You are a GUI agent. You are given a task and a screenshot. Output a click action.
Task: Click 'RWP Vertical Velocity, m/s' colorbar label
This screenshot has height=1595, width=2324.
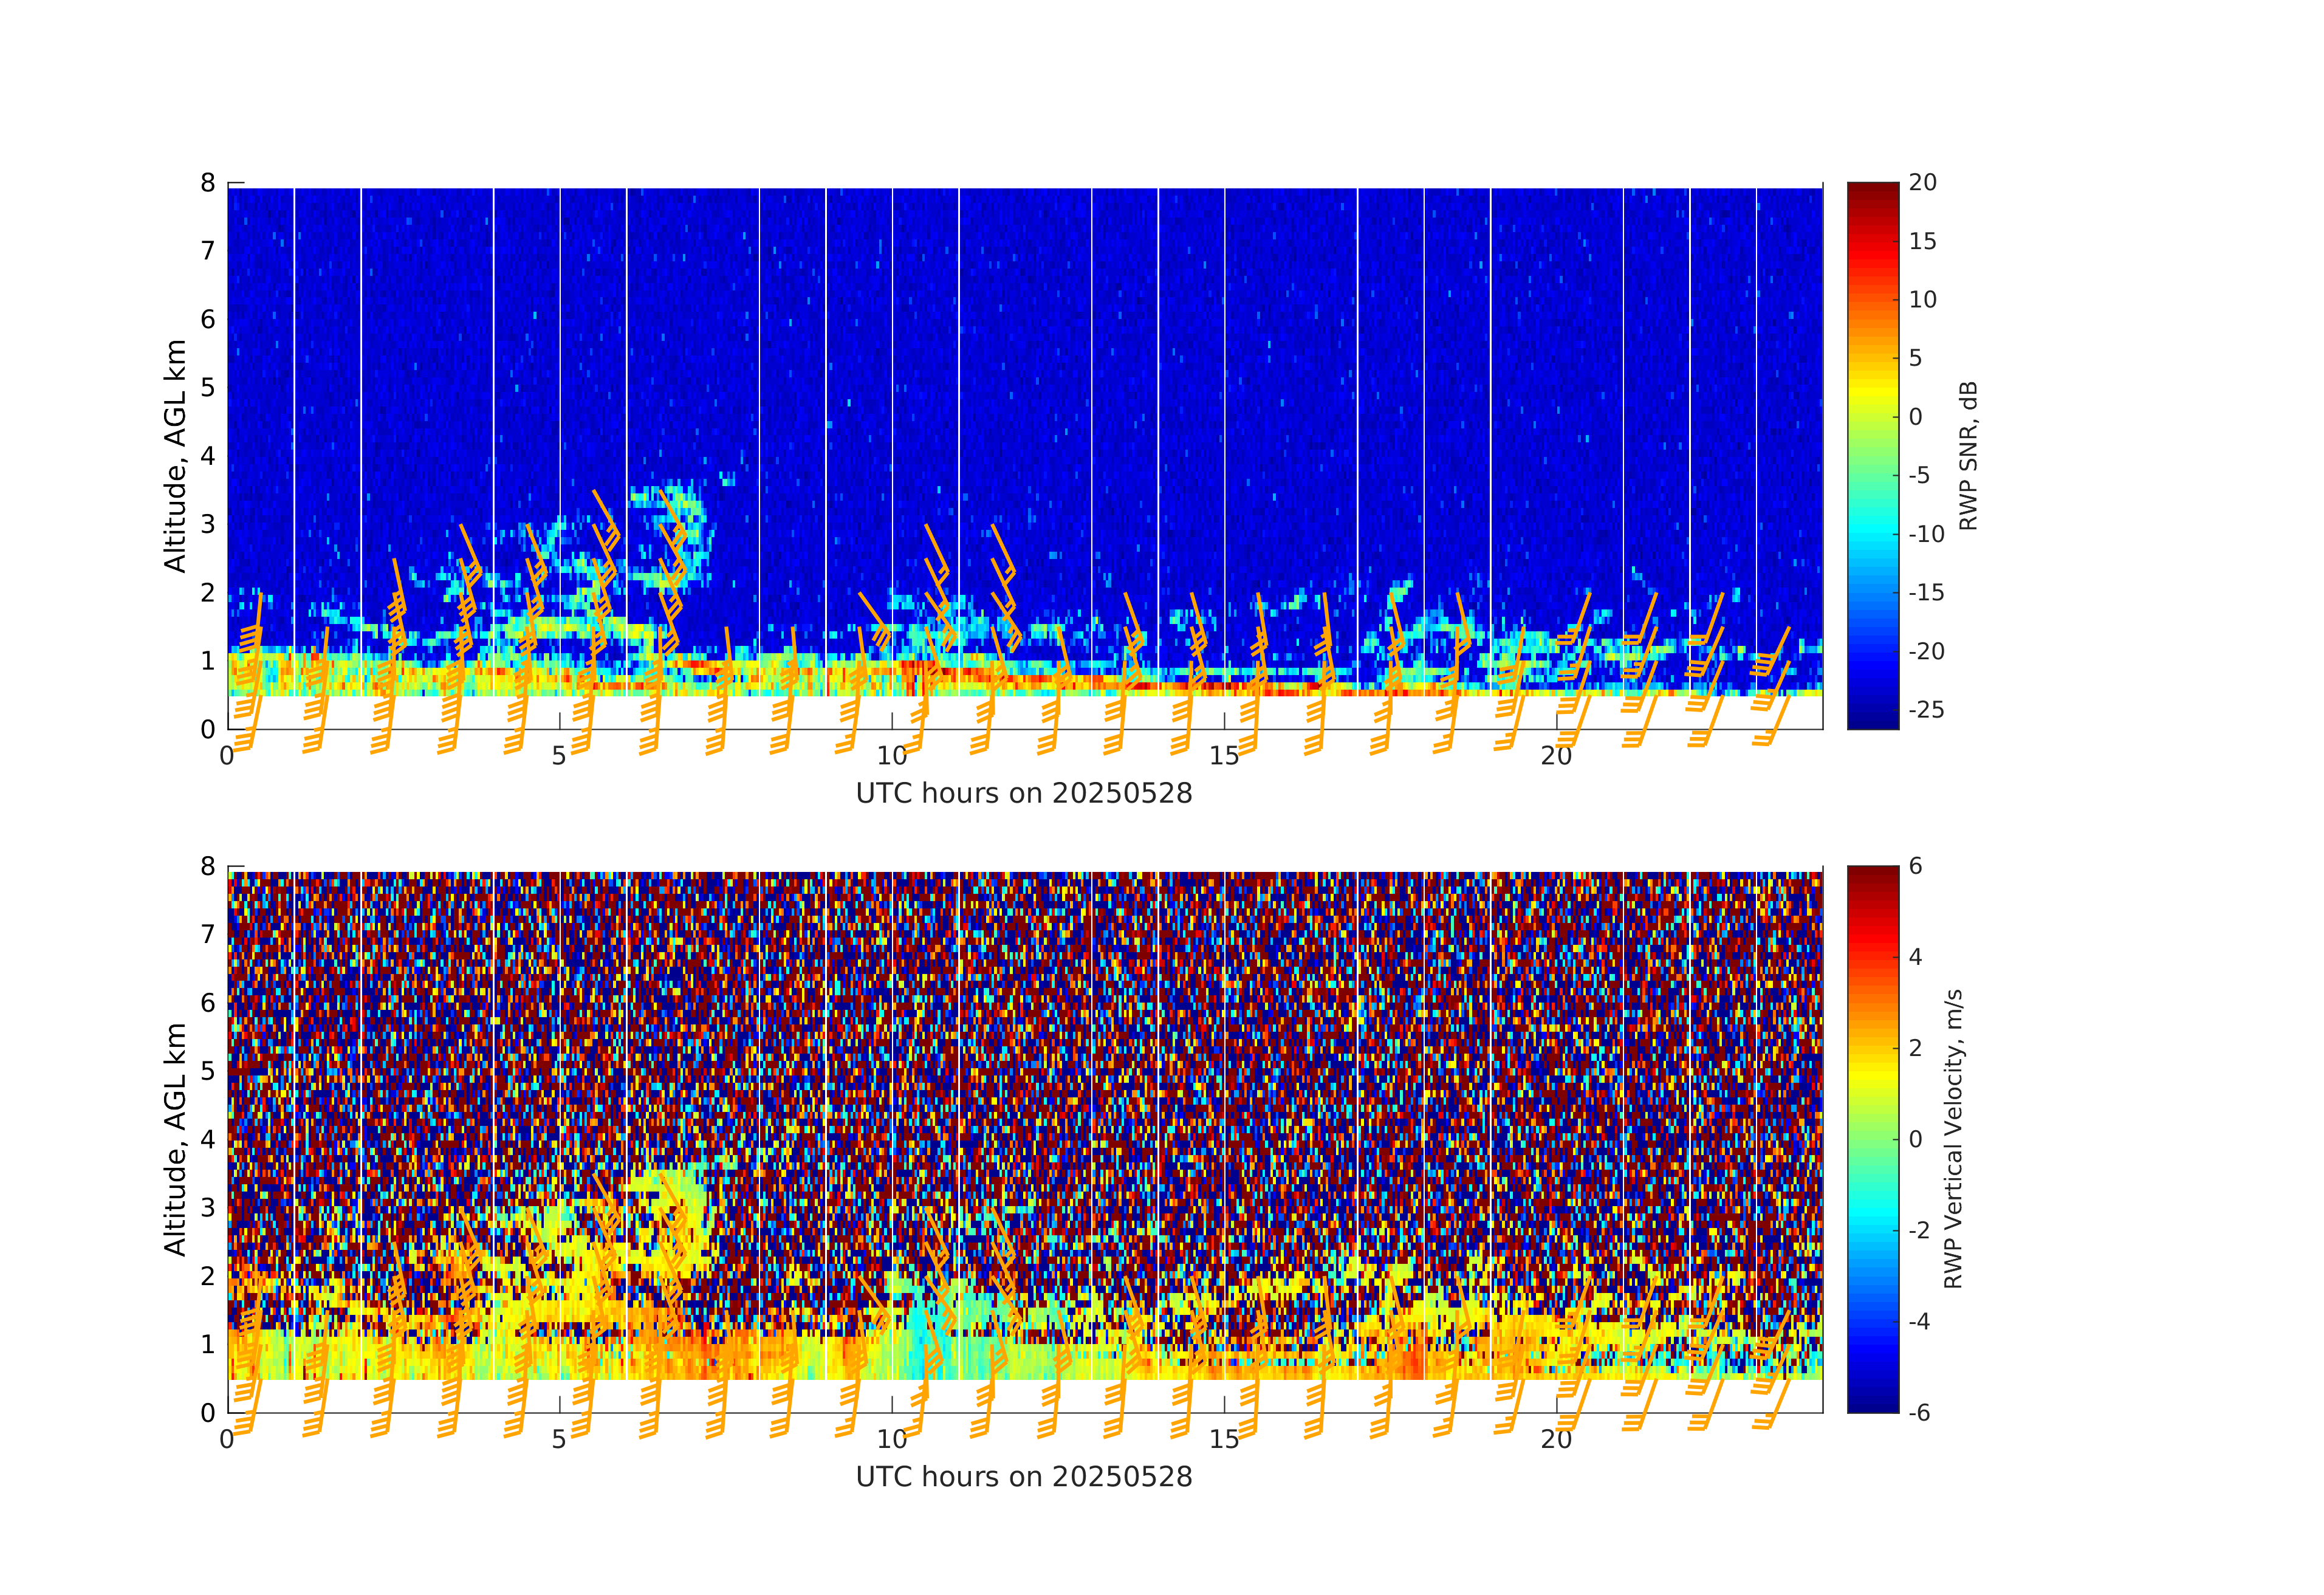(x=1953, y=1138)
